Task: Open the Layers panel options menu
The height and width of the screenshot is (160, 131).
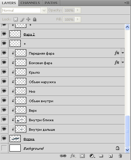Action: pyautogui.click(x=127, y=3)
